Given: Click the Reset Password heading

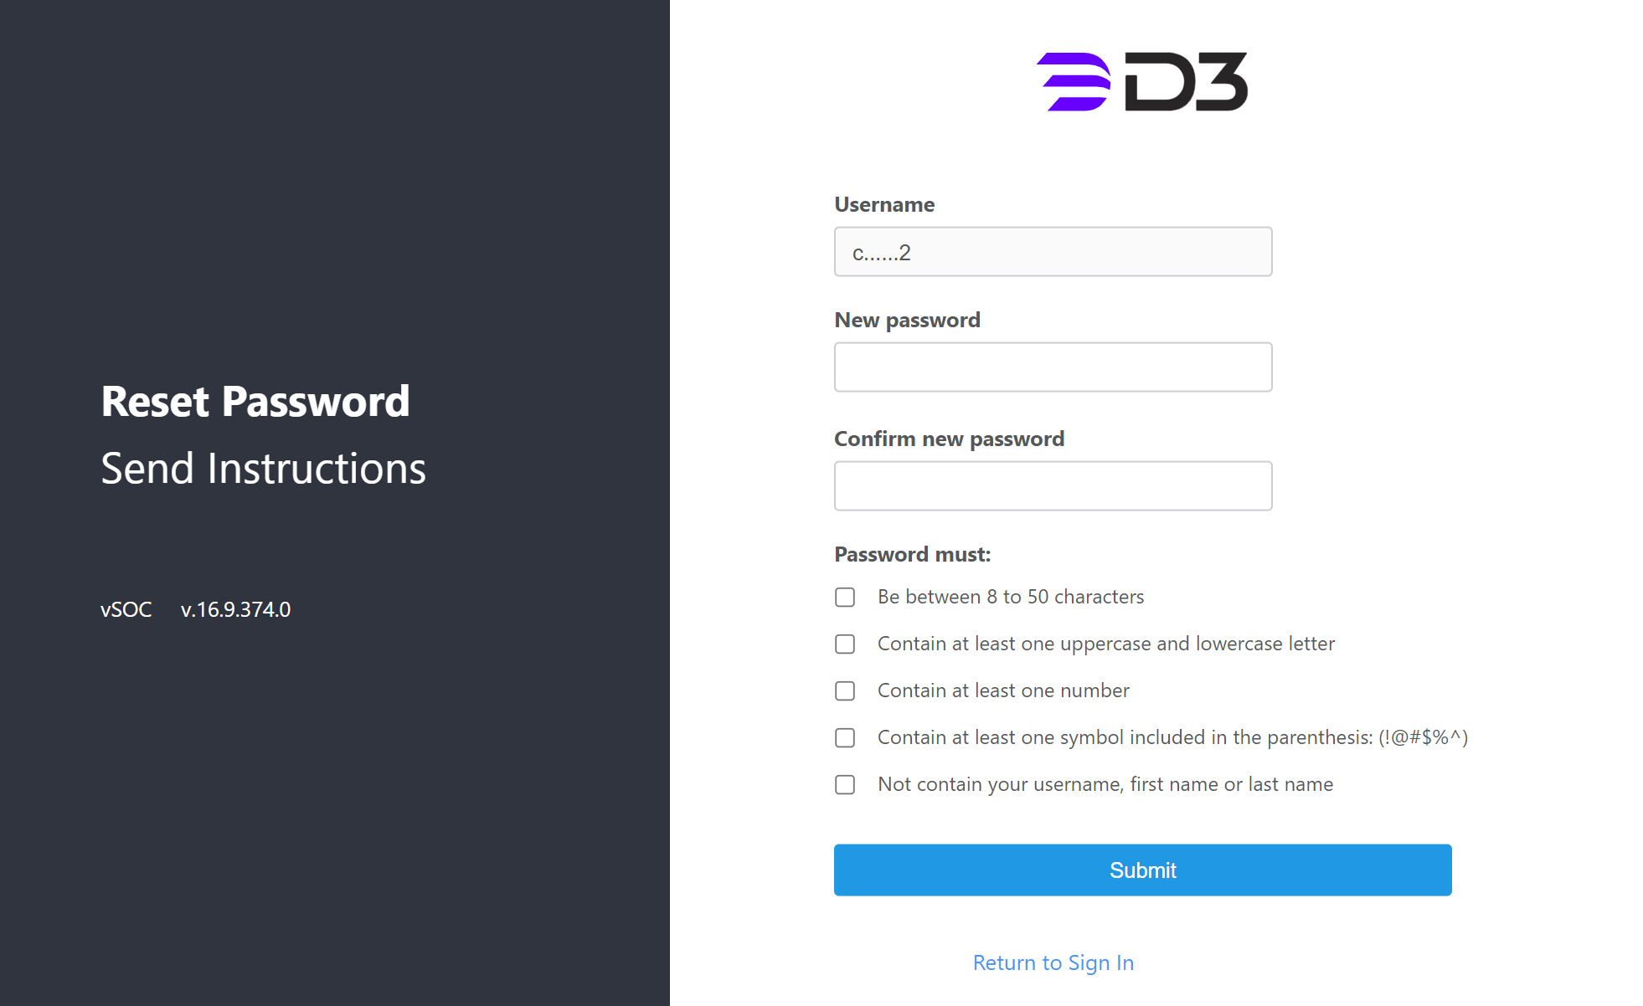Looking at the screenshot, I should 255,402.
